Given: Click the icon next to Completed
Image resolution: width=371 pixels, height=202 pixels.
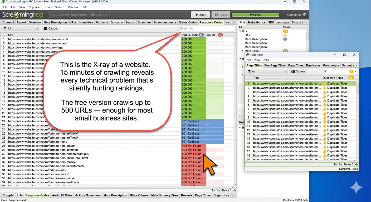Looking at the screenshot, I should click(x=305, y=15).
